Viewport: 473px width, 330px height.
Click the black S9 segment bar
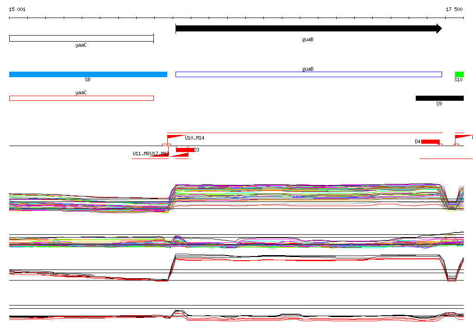440,98
